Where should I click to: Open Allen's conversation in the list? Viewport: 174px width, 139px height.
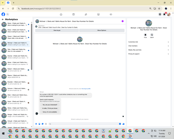(x=15, y=96)
